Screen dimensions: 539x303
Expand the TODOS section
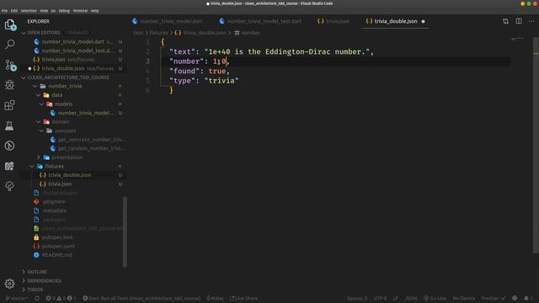(24, 290)
